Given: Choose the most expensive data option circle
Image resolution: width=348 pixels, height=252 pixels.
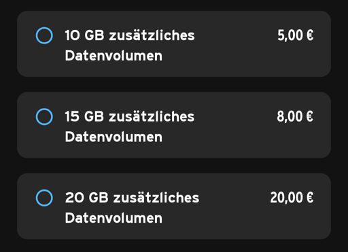Looking at the screenshot, I should (x=44, y=198).
